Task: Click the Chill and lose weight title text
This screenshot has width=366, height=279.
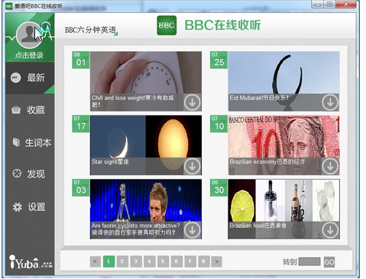Action: pyautogui.click(x=132, y=101)
